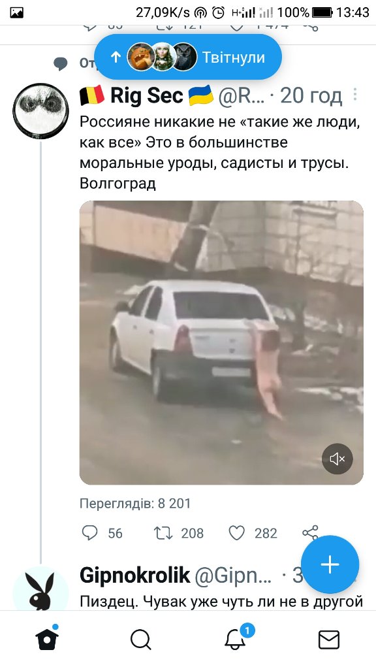Open the Search tab magnifier
The image size is (376, 669).
[x=141, y=640]
